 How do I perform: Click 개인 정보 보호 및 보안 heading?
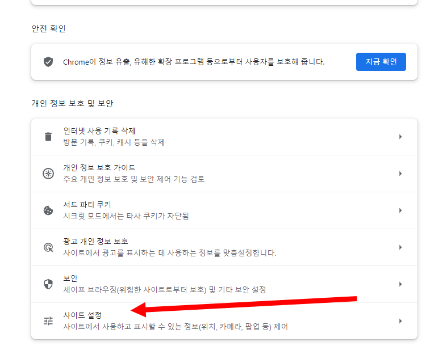72,103
